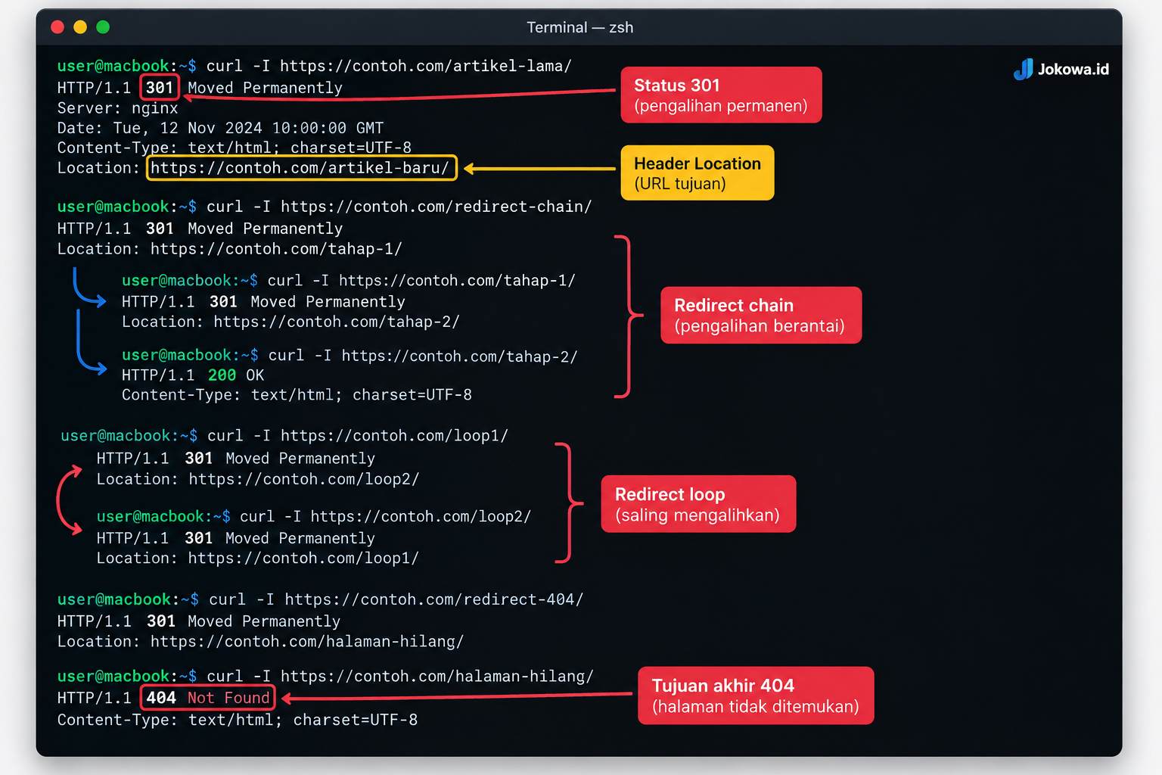The width and height of the screenshot is (1162, 775).
Task: Select the line "Location: https://contoh.com/tahap-1/"
Action: (230, 249)
